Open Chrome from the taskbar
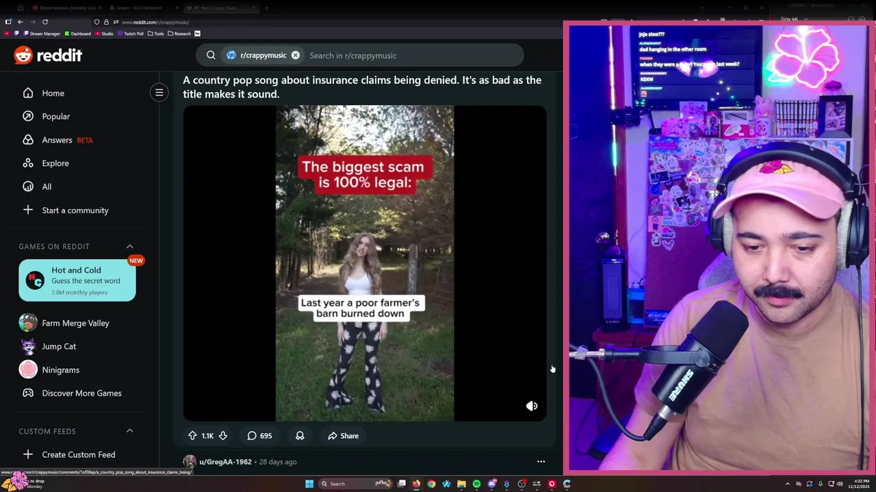The width and height of the screenshot is (876, 492). click(431, 484)
